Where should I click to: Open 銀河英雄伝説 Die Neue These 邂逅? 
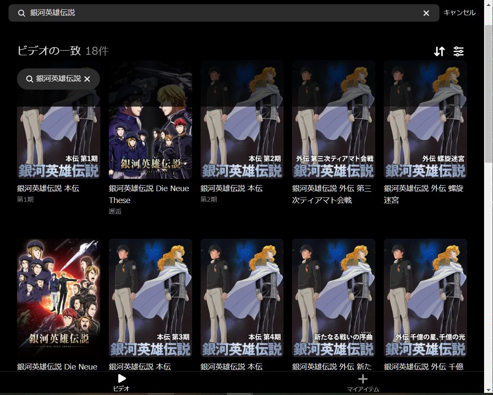150,119
